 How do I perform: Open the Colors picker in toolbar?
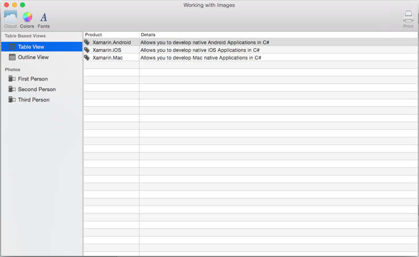(27, 17)
